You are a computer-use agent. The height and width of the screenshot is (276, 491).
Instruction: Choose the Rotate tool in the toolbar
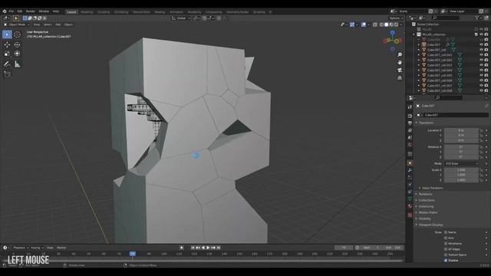point(17,44)
